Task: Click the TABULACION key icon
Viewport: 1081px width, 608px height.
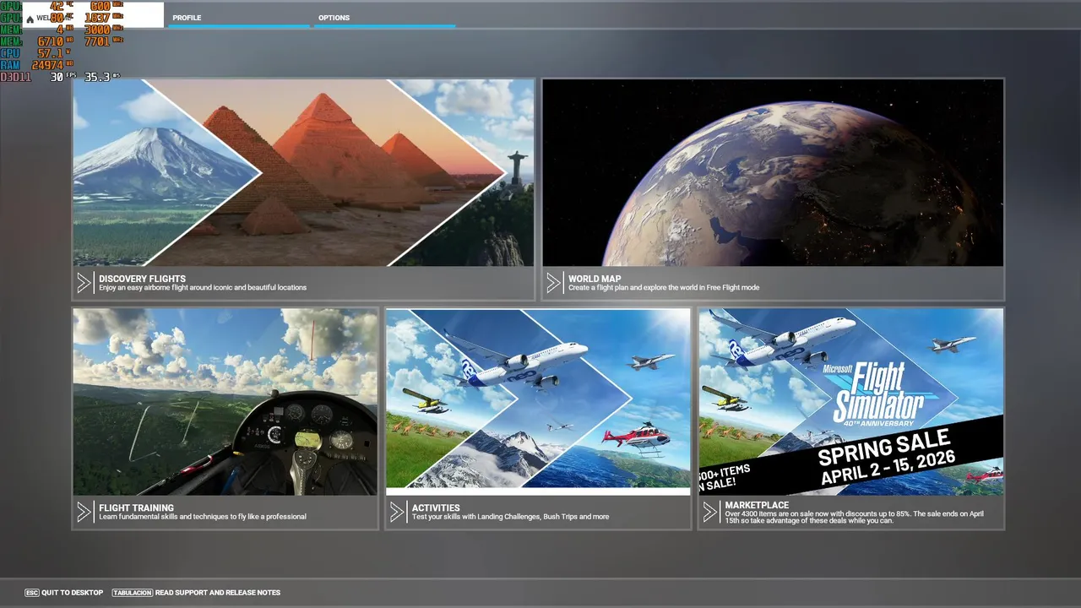Action: pos(132,593)
